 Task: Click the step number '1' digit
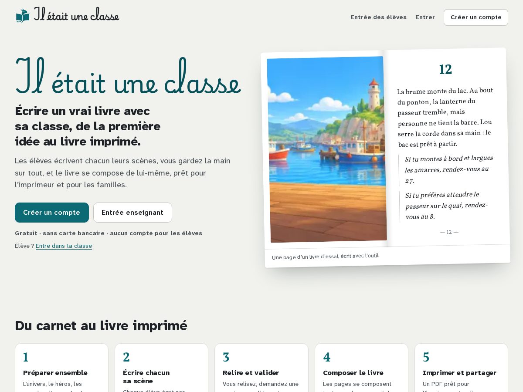26,358
